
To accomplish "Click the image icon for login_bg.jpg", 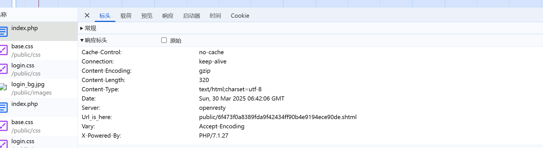I will (3, 88).
